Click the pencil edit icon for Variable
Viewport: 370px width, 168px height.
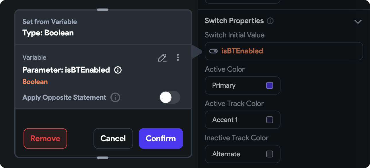coord(162,58)
